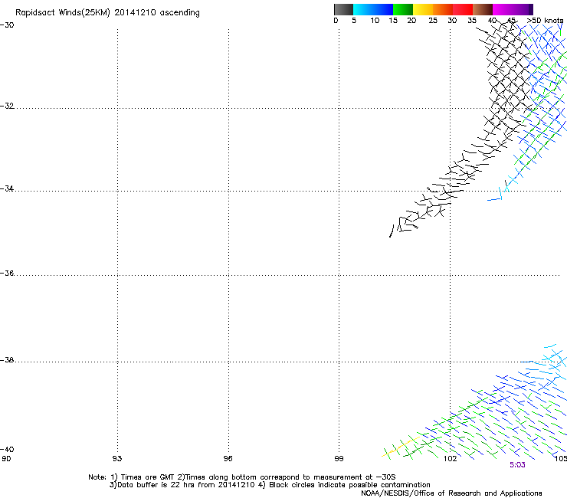This screenshot has width=567, height=498.
Task: Click the legend label '25'
Action: (x=433, y=21)
